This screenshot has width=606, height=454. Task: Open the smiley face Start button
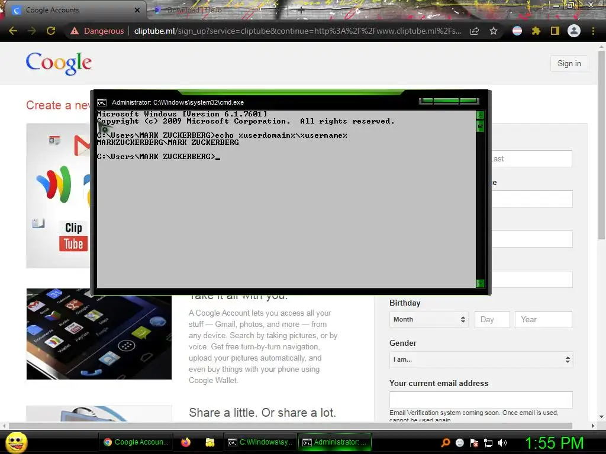point(16,442)
